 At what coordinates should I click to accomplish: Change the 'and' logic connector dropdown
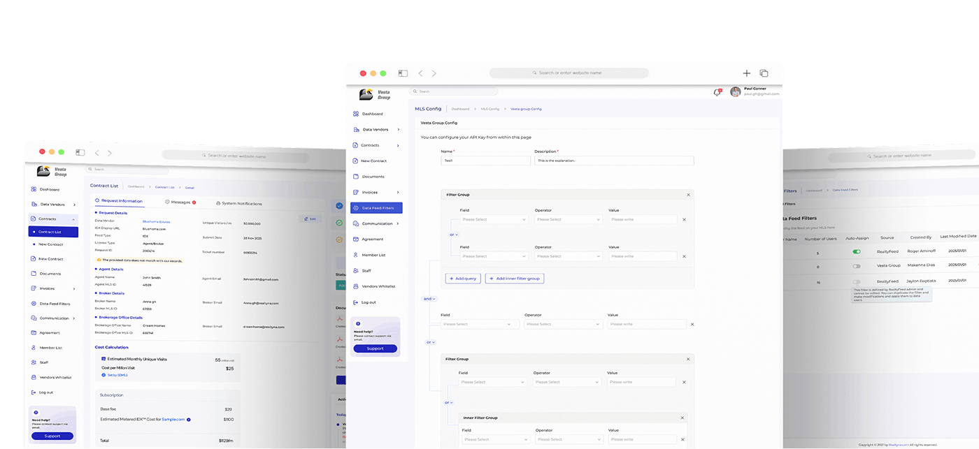click(x=429, y=299)
